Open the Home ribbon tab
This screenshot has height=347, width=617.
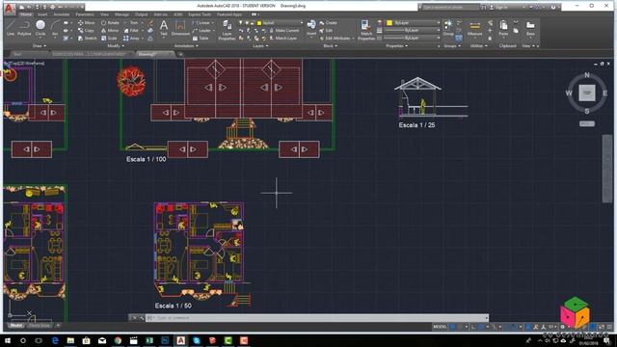pos(26,14)
